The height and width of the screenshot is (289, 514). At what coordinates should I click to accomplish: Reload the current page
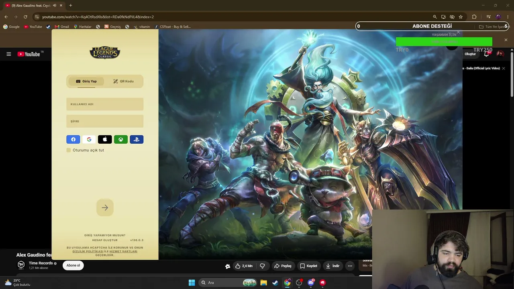[25, 17]
